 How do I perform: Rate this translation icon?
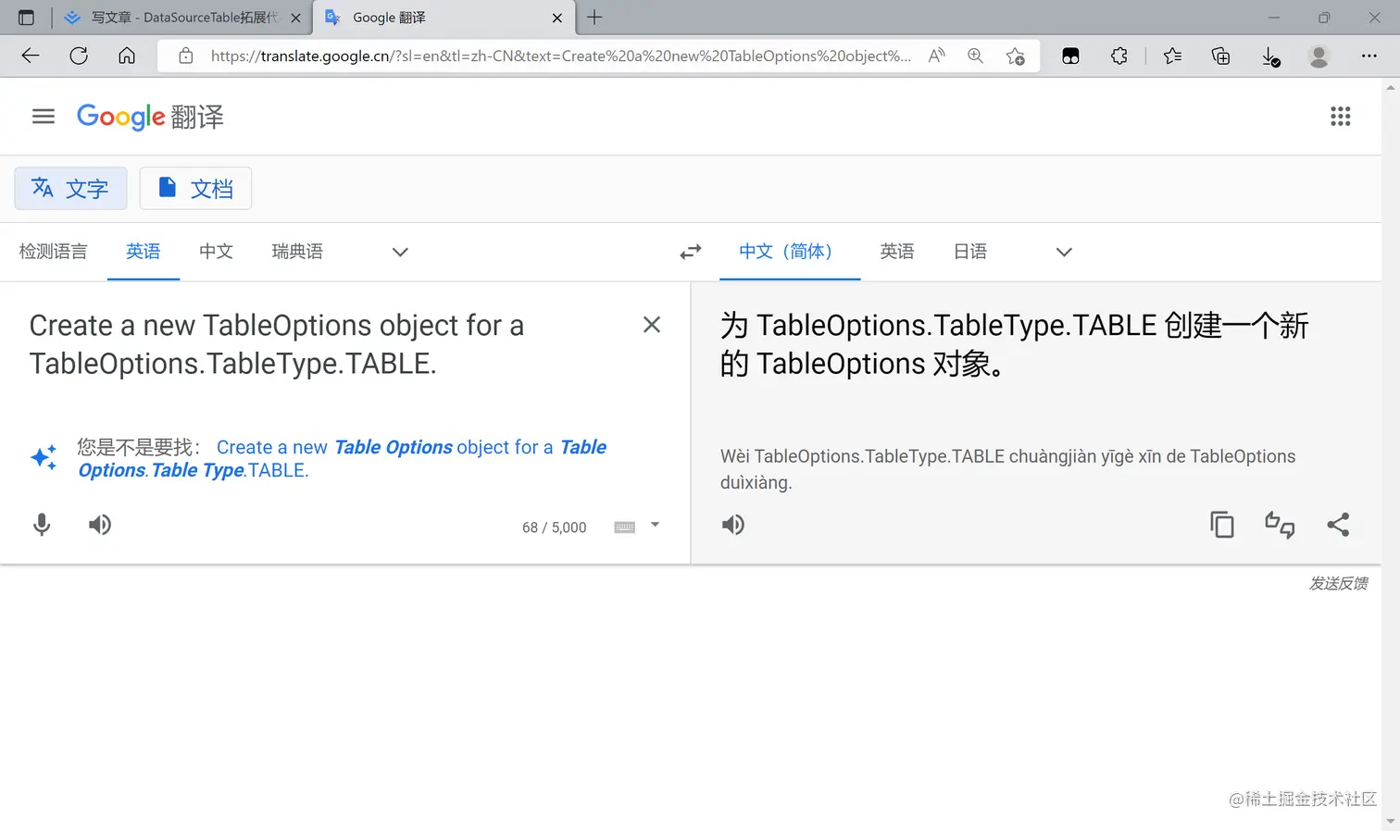point(1280,525)
